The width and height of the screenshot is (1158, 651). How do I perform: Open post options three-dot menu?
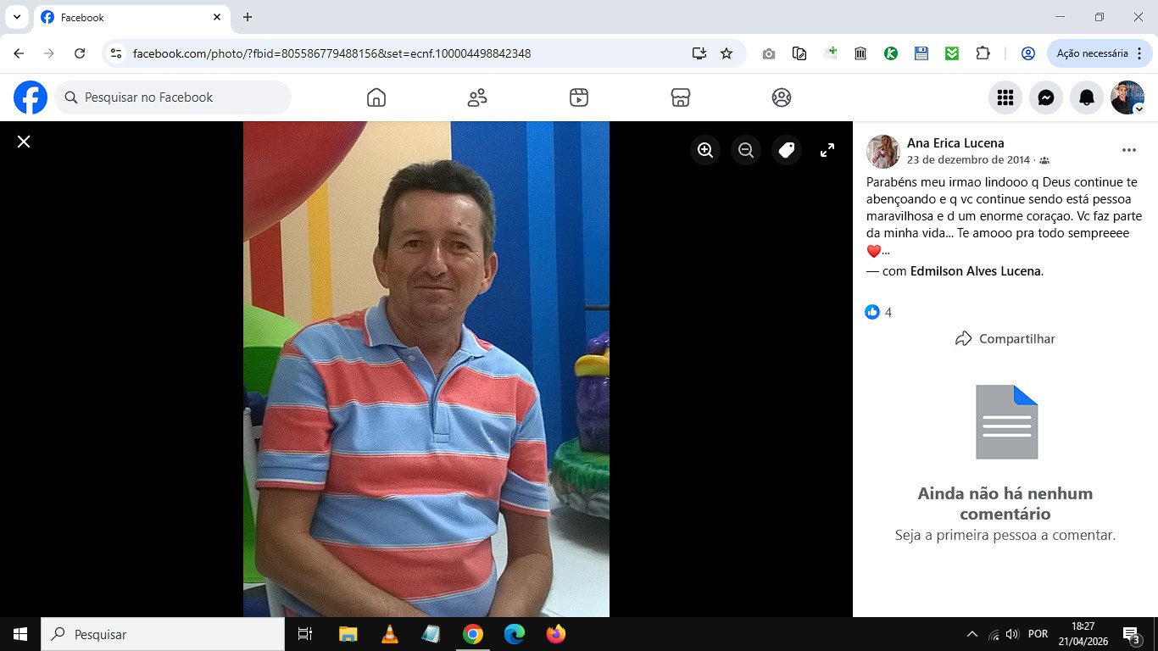(x=1128, y=150)
